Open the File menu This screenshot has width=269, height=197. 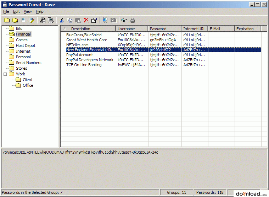tap(6, 11)
